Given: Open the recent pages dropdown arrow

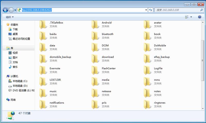Looking at the screenshot, I should [15, 10].
